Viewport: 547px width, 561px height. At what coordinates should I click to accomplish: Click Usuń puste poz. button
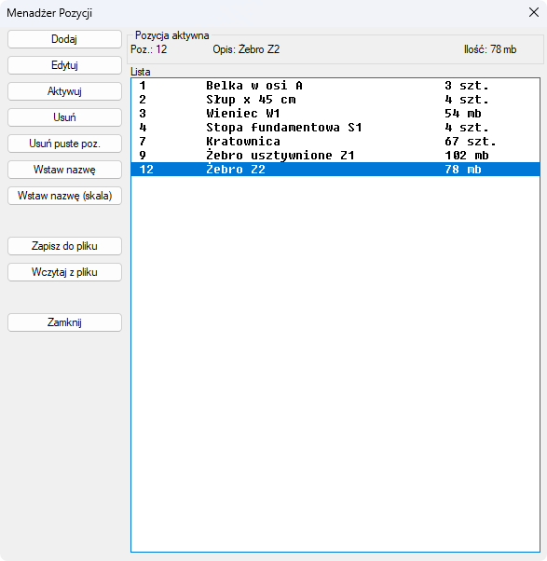point(64,144)
